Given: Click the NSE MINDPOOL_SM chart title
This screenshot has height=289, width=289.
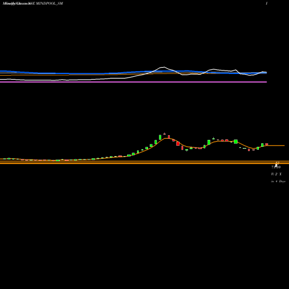Looking at the screenshot, I should click(33, 3).
